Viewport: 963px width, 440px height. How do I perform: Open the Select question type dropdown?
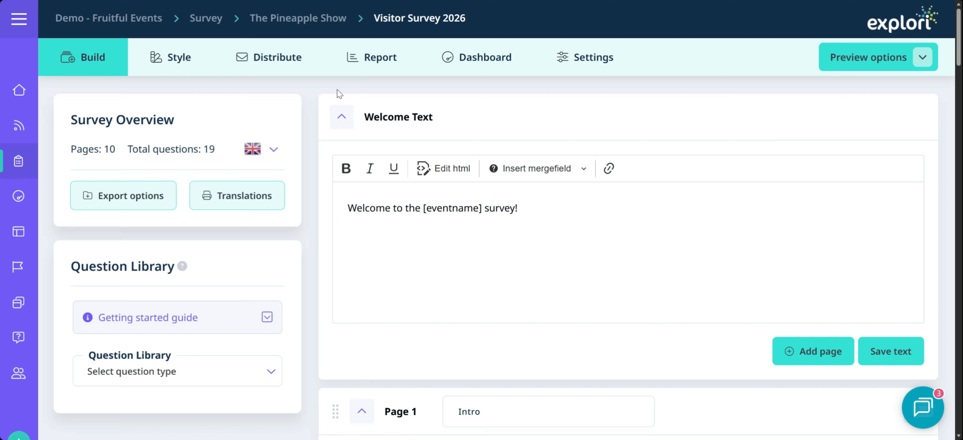177,371
